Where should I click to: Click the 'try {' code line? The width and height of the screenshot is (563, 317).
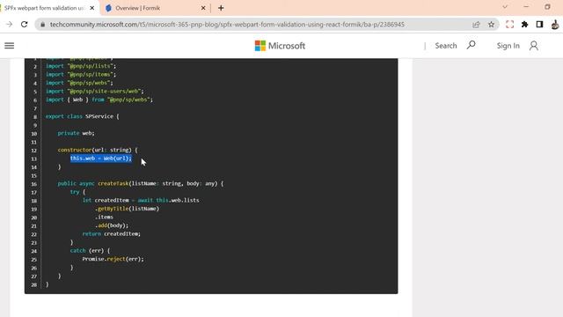click(x=78, y=192)
